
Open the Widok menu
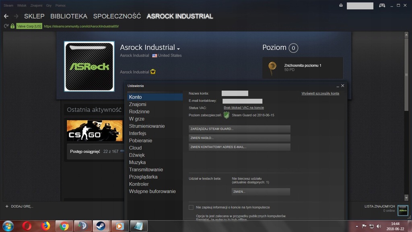22,6
